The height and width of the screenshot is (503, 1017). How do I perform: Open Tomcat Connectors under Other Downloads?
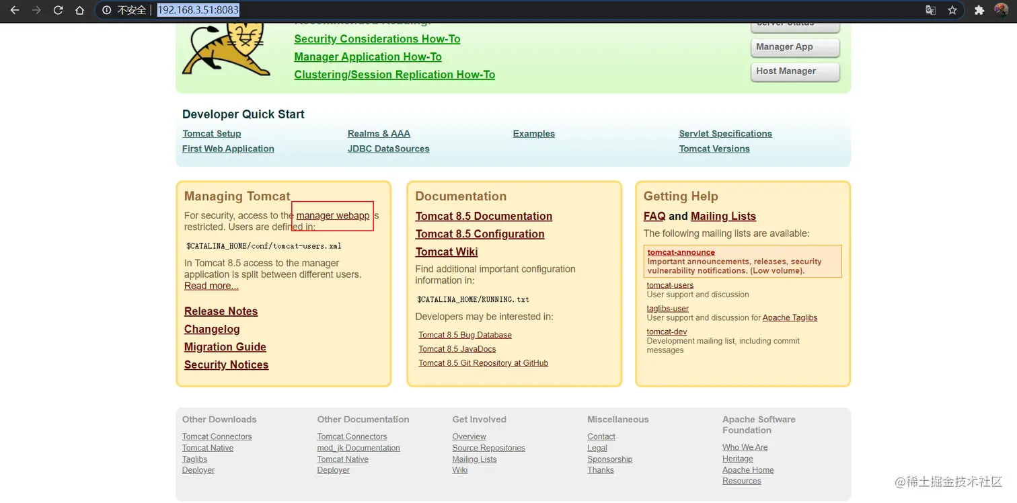217,436
